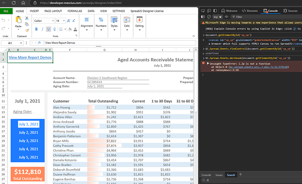Click the DevTools dock side panel icon

(x=215, y=11)
